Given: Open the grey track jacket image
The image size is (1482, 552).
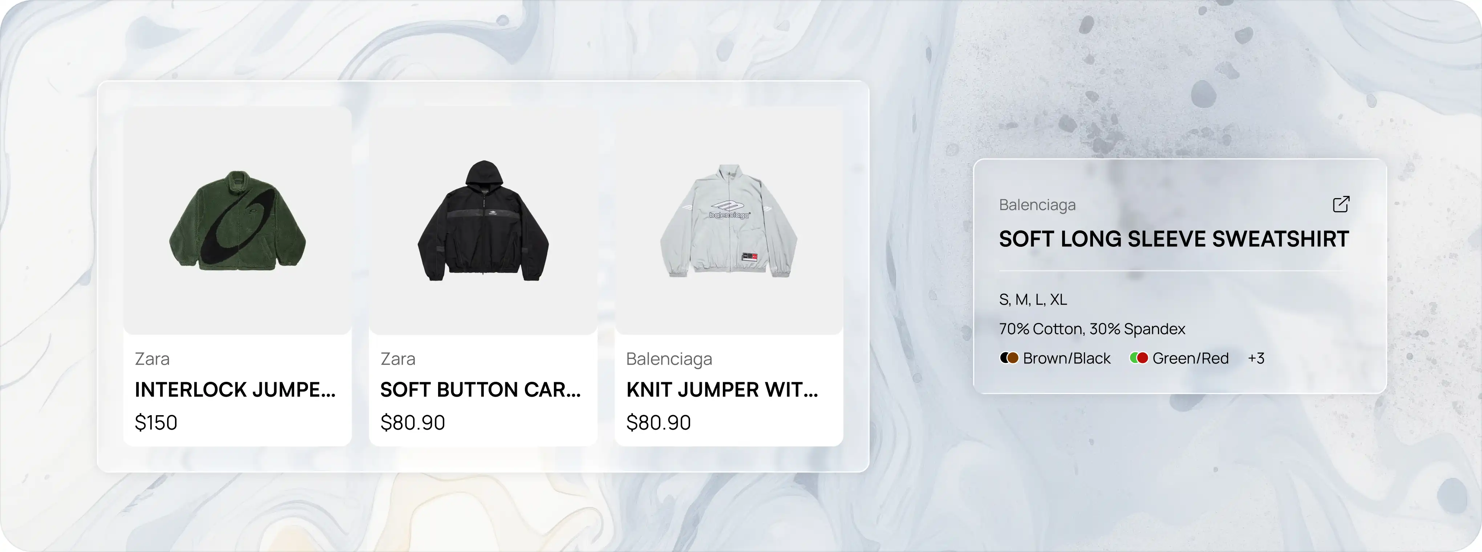Looking at the screenshot, I should click(x=729, y=220).
